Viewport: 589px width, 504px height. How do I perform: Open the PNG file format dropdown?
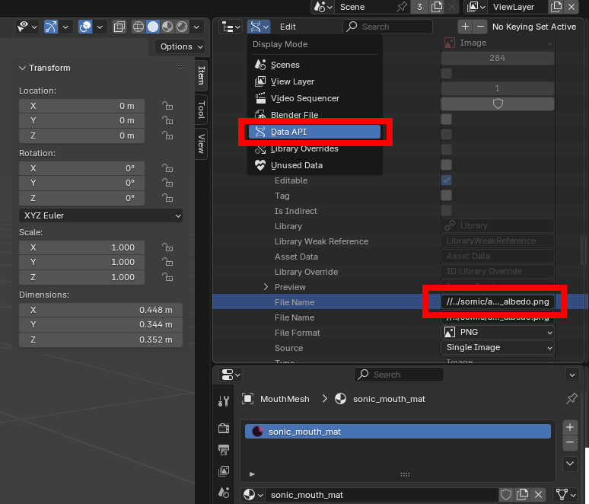pos(498,333)
